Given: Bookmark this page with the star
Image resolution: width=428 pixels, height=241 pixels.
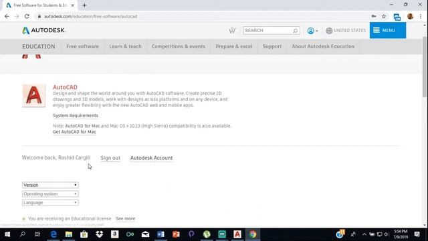Looking at the screenshot, I should 384,16.
